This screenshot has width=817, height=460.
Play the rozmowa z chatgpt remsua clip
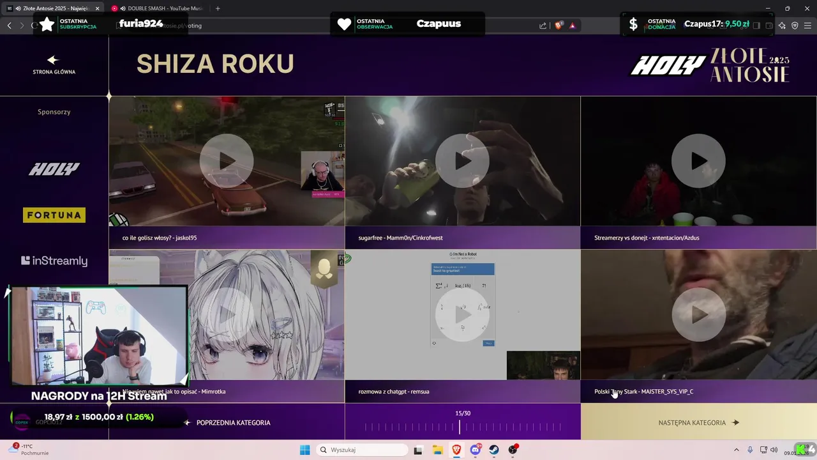pos(463,314)
